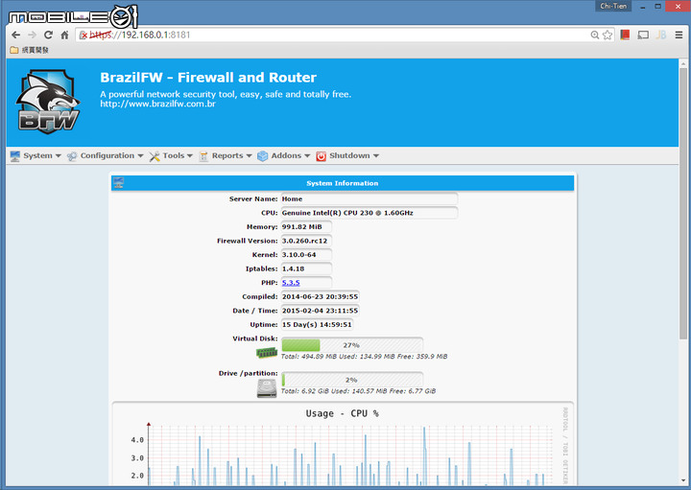The image size is (691, 490).
Task: Click the Iptables value 1.4.18
Action: tap(306, 268)
